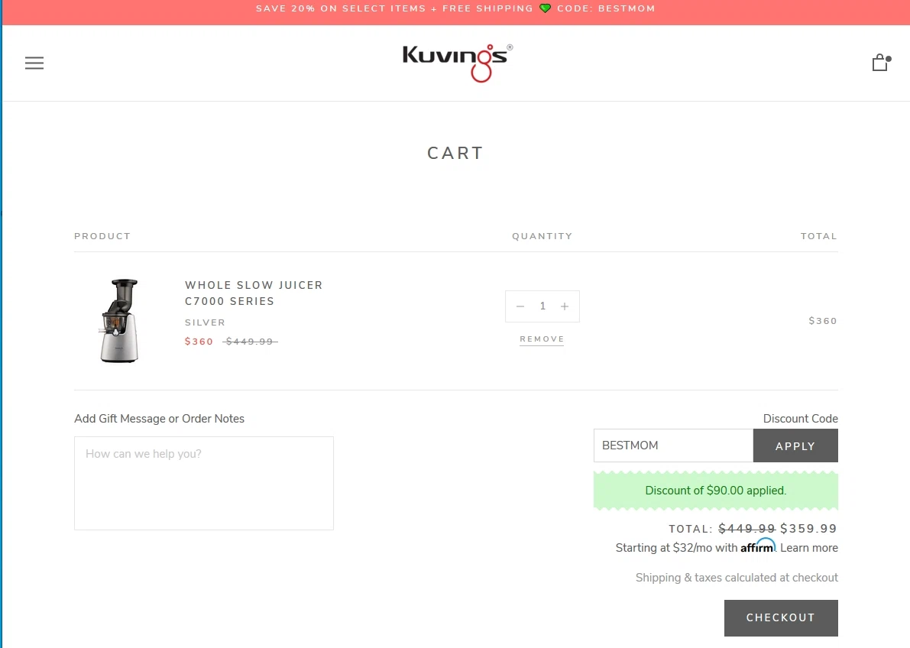Click the CART page heading
The width and height of the screenshot is (910, 648).
[455, 153]
